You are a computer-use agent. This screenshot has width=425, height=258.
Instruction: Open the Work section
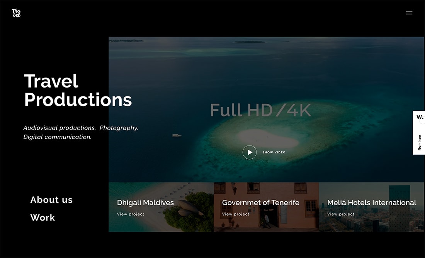click(x=42, y=218)
